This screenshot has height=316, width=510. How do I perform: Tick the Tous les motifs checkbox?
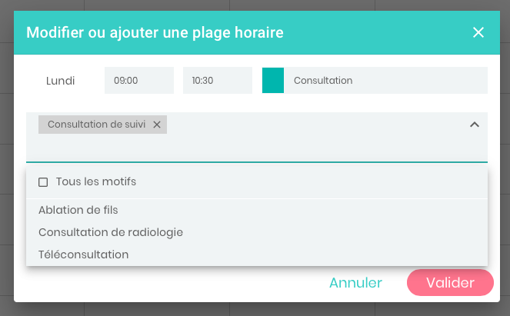(43, 182)
